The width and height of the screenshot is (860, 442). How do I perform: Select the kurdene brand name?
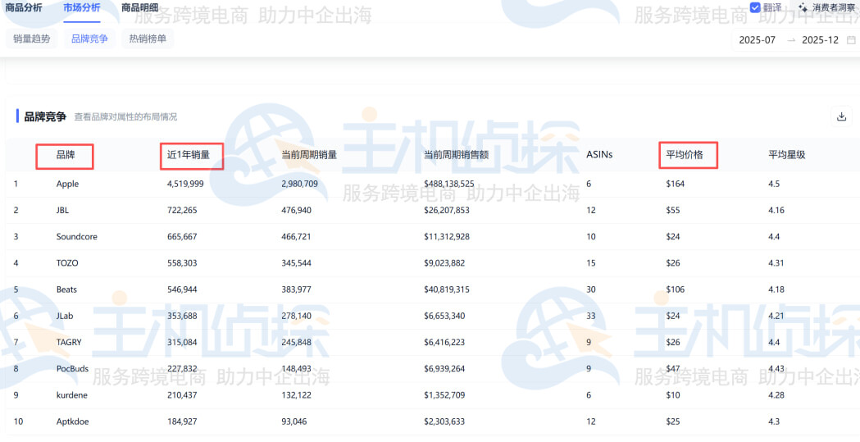point(72,394)
